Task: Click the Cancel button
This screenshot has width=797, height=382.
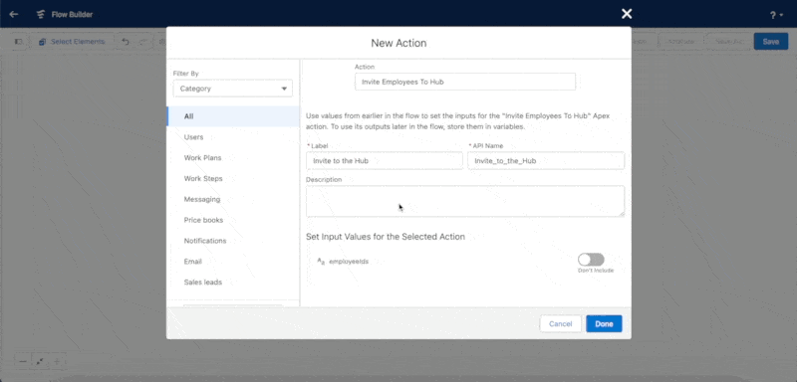Action: click(x=561, y=323)
